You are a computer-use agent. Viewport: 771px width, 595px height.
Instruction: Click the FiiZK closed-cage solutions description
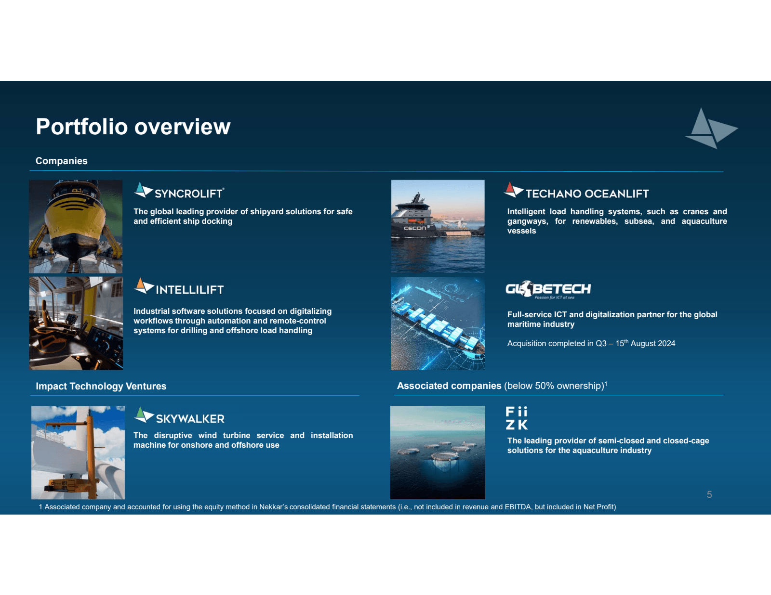click(608, 445)
